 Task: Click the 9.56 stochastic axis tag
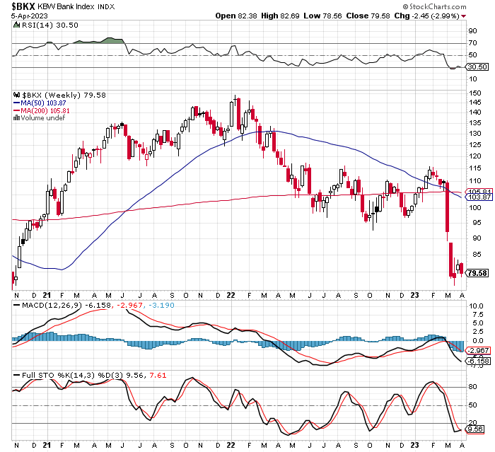pos(475,429)
